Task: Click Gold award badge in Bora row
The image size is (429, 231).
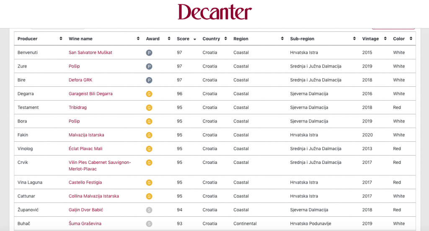Action: pos(149,121)
